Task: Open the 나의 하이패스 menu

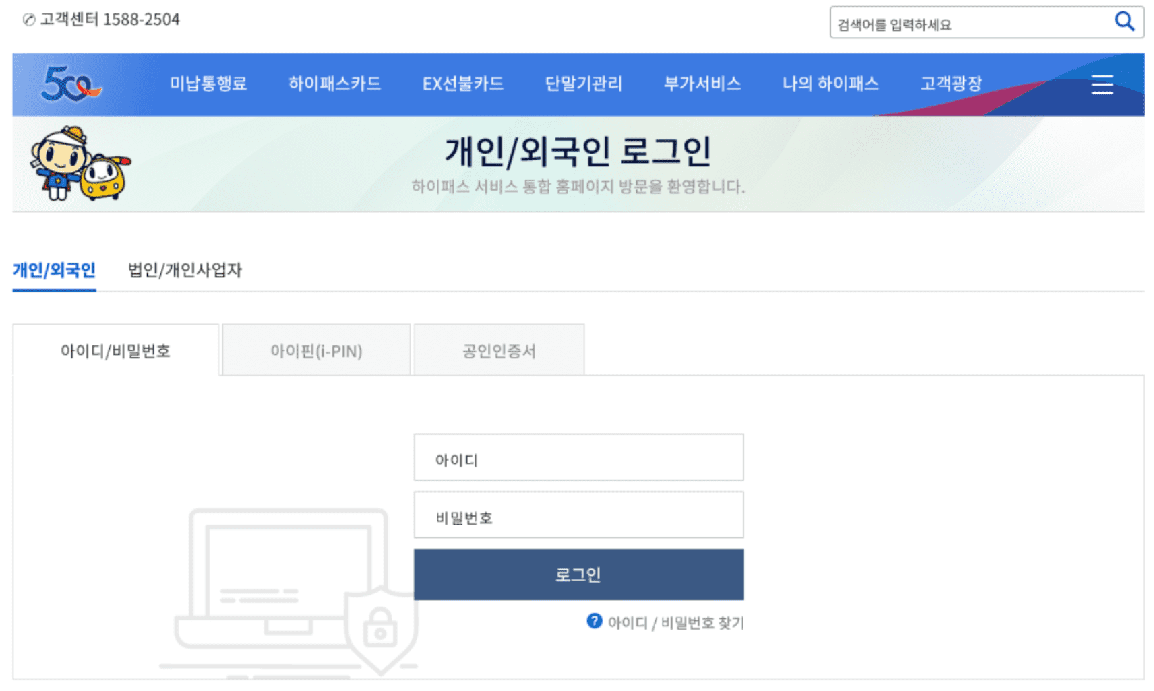Action: [830, 84]
